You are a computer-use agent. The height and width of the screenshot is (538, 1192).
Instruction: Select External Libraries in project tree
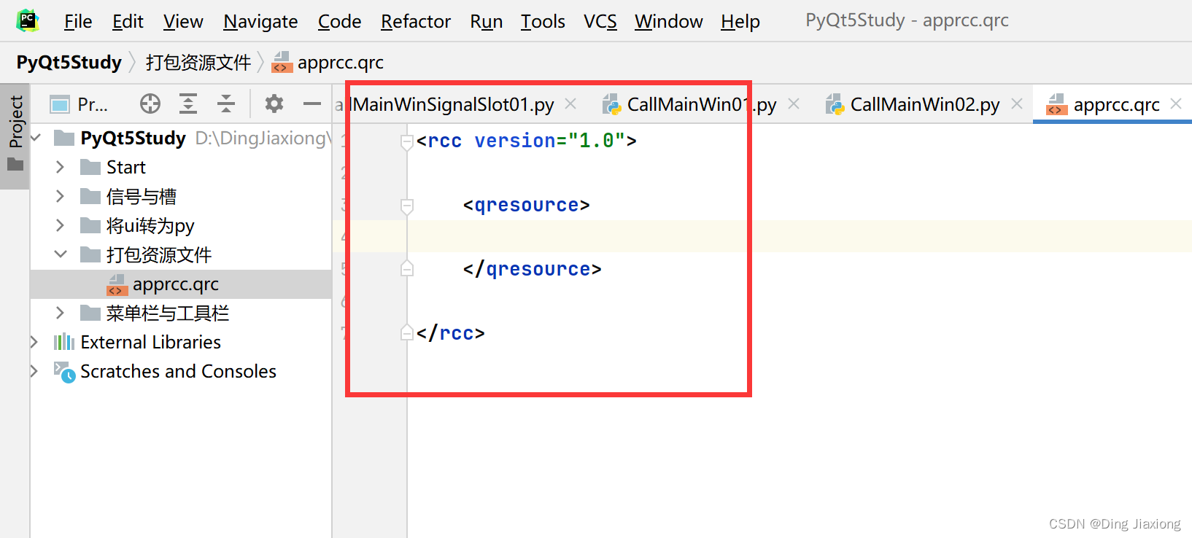(x=150, y=343)
